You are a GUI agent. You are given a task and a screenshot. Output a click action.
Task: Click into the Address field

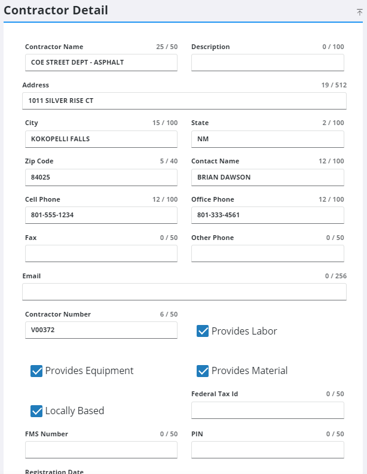[184, 101]
